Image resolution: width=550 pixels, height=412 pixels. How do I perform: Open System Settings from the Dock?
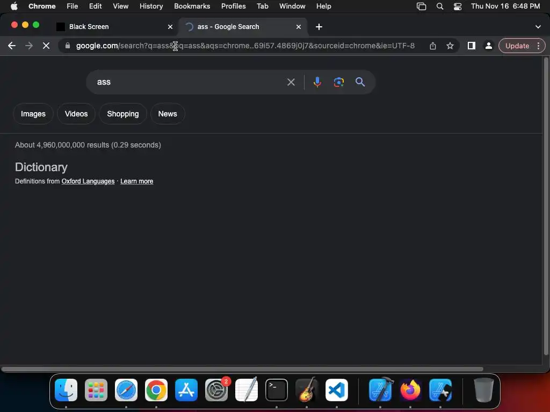point(216,390)
